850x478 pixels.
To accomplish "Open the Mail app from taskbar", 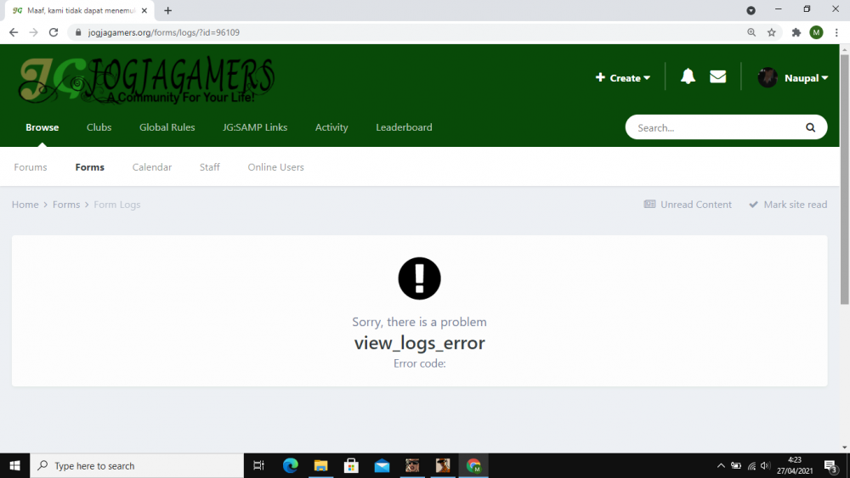I will tap(382, 465).
